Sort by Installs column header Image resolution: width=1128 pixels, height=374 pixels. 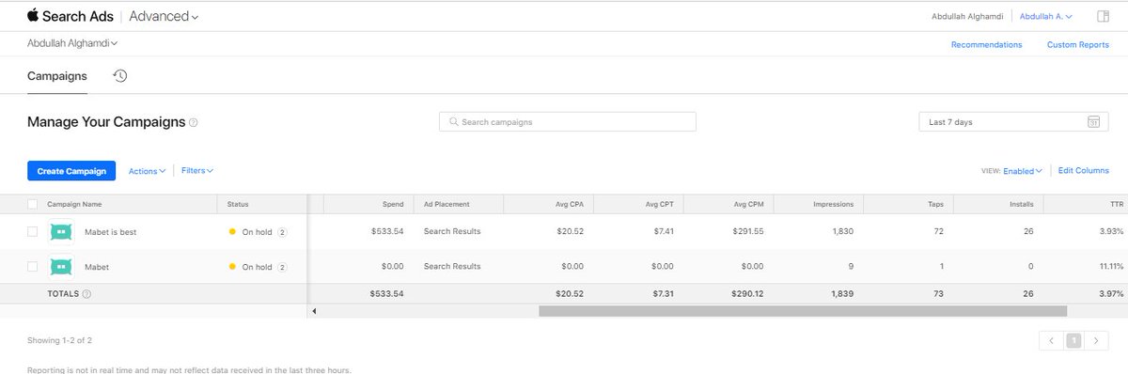[1021, 204]
